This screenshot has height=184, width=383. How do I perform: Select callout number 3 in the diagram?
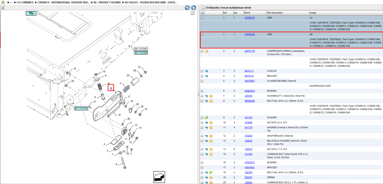coord(104,144)
